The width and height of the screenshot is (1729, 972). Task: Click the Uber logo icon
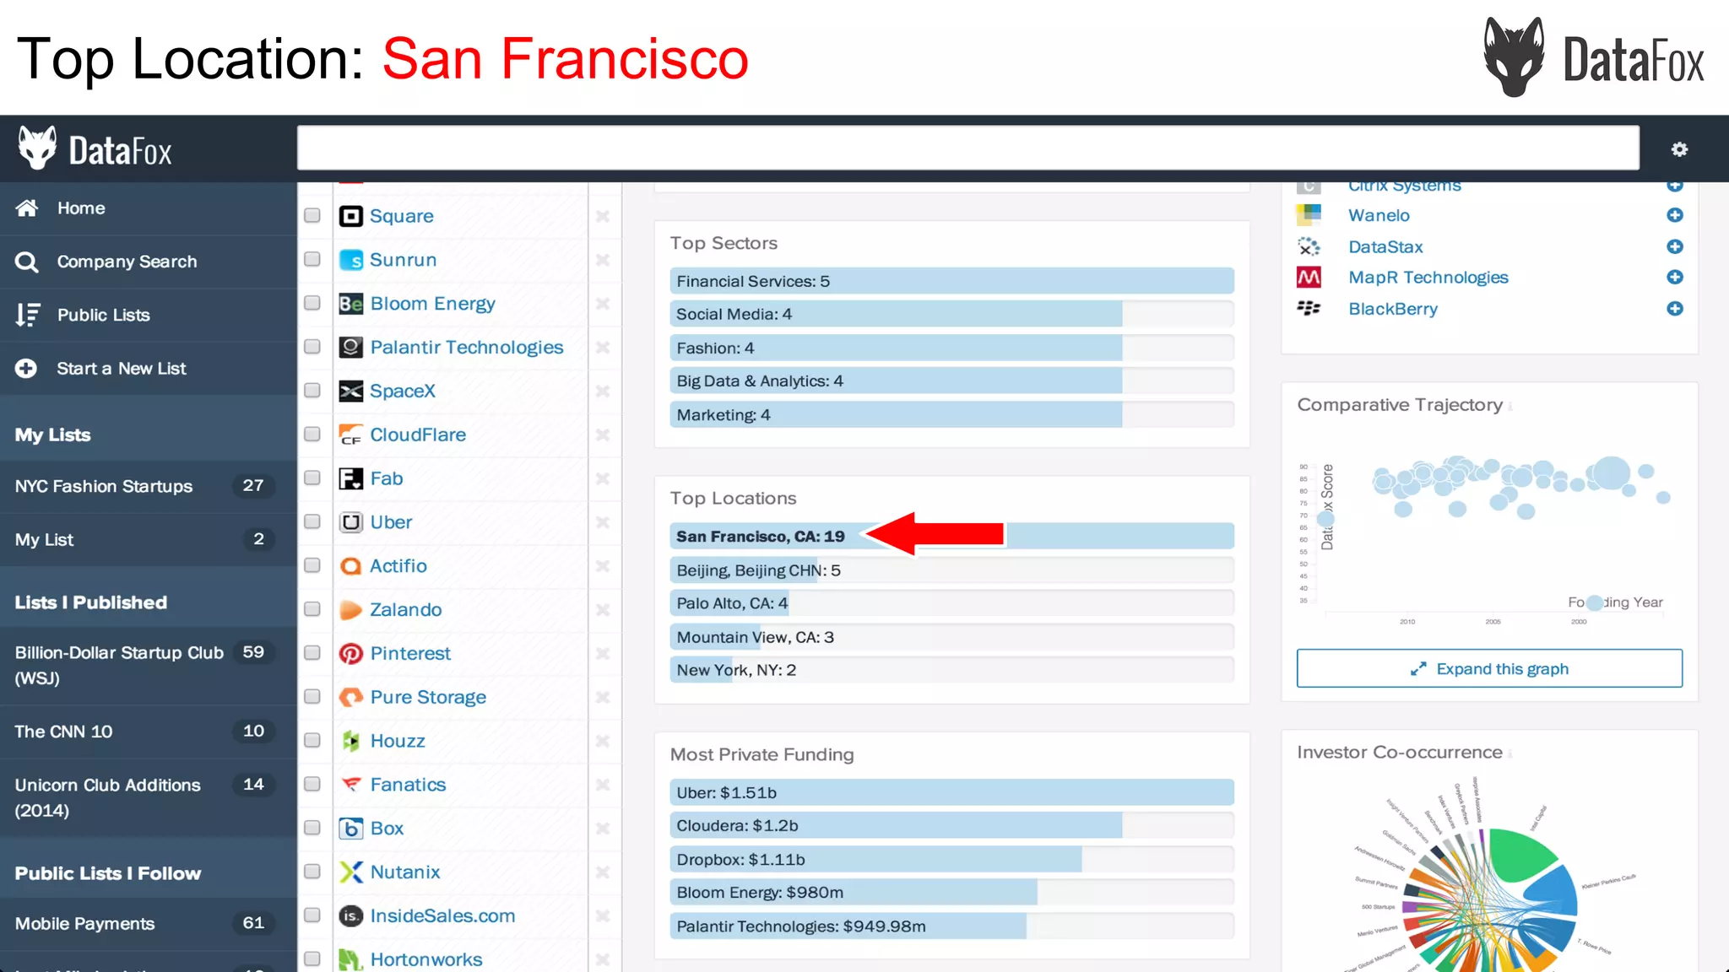350,522
